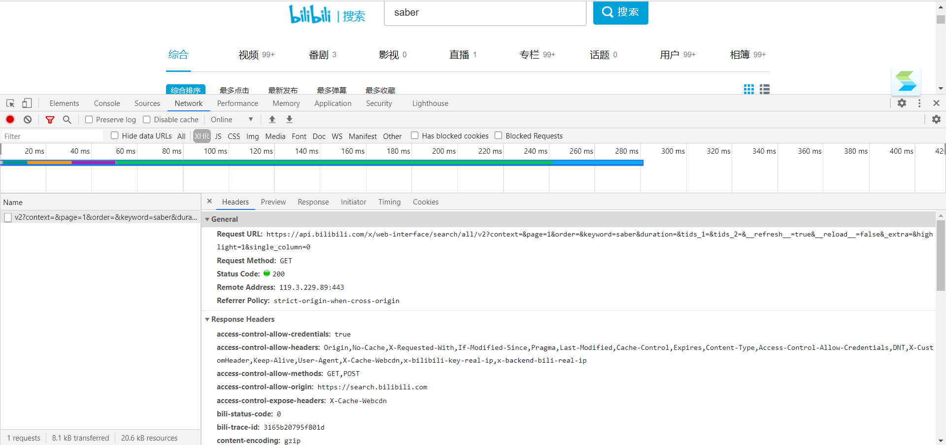Click the XHR filter button
The image size is (946, 445).
coord(202,136)
